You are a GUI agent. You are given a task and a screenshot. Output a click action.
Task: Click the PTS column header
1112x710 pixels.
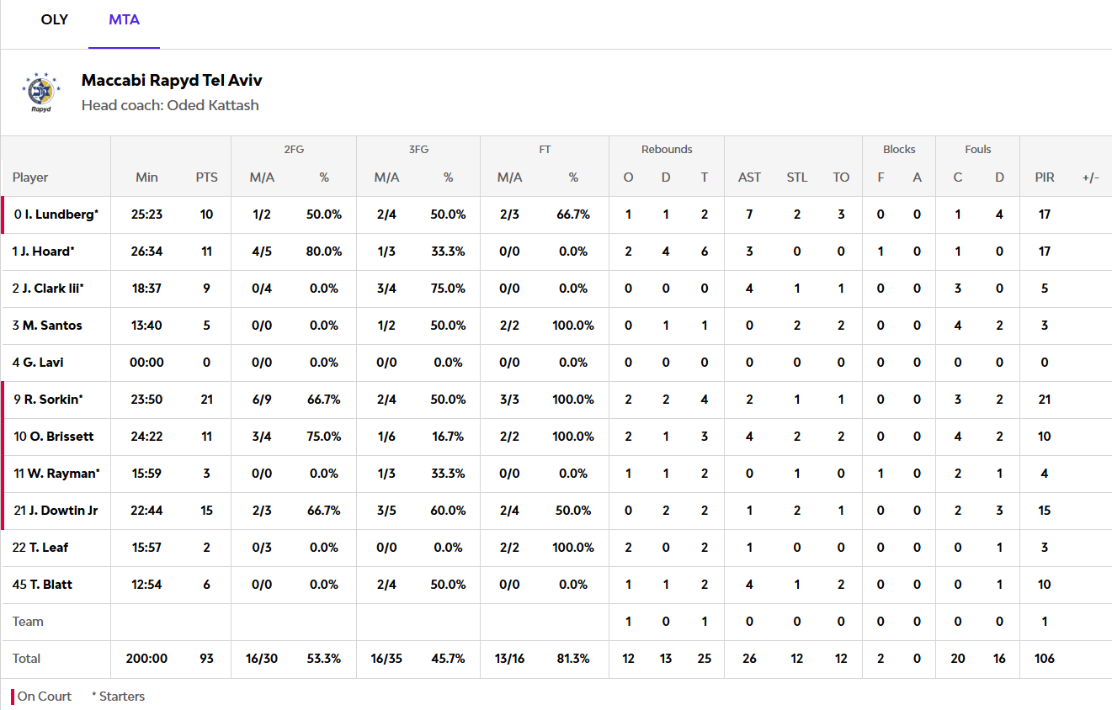[206, 177]
